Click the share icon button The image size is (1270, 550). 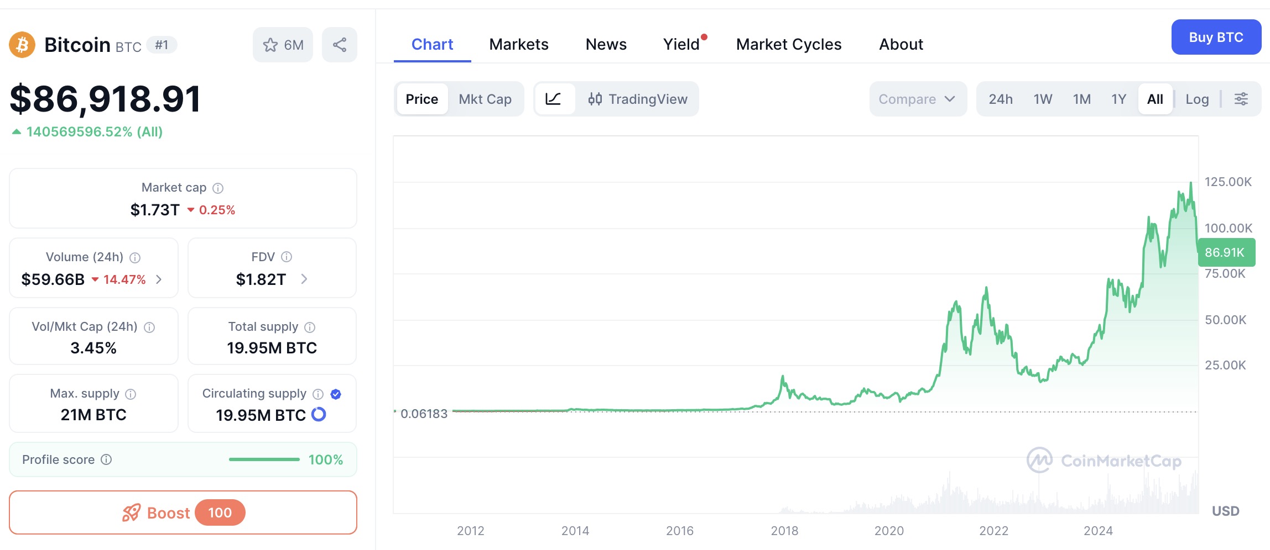[x=340, y=45]
